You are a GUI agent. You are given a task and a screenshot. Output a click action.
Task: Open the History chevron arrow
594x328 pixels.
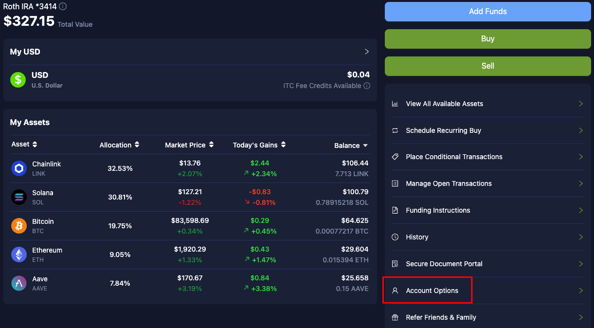coord(580,237)
